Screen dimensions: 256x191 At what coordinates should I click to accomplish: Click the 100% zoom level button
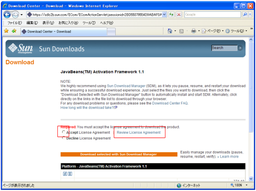236,185
